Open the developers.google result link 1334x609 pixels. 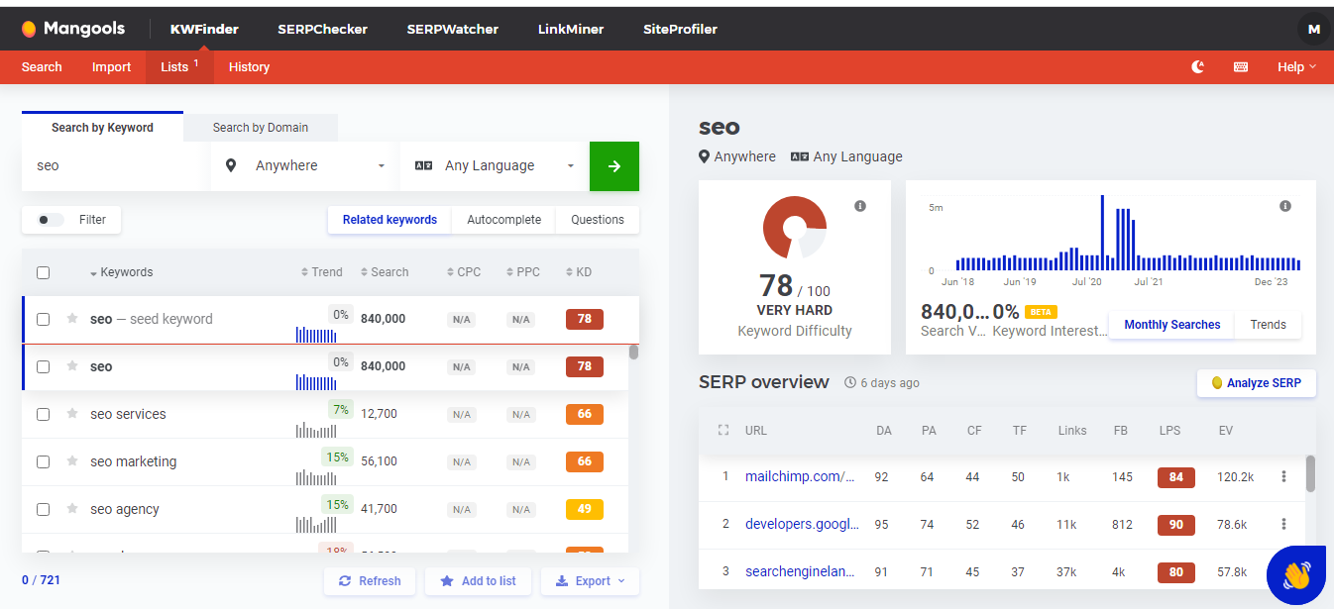click(x=801, y=524)
